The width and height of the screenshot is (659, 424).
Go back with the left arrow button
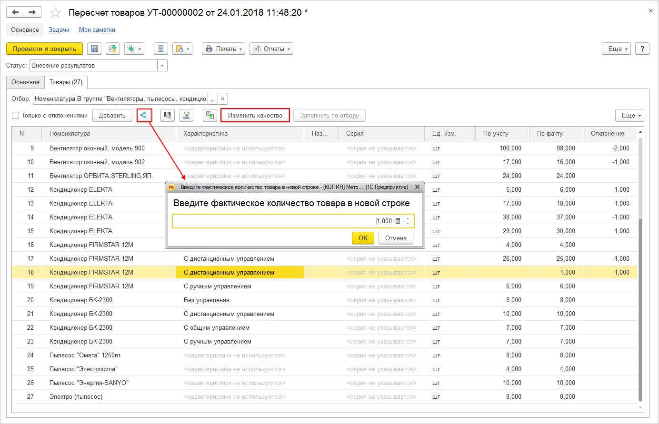point(15,12)
